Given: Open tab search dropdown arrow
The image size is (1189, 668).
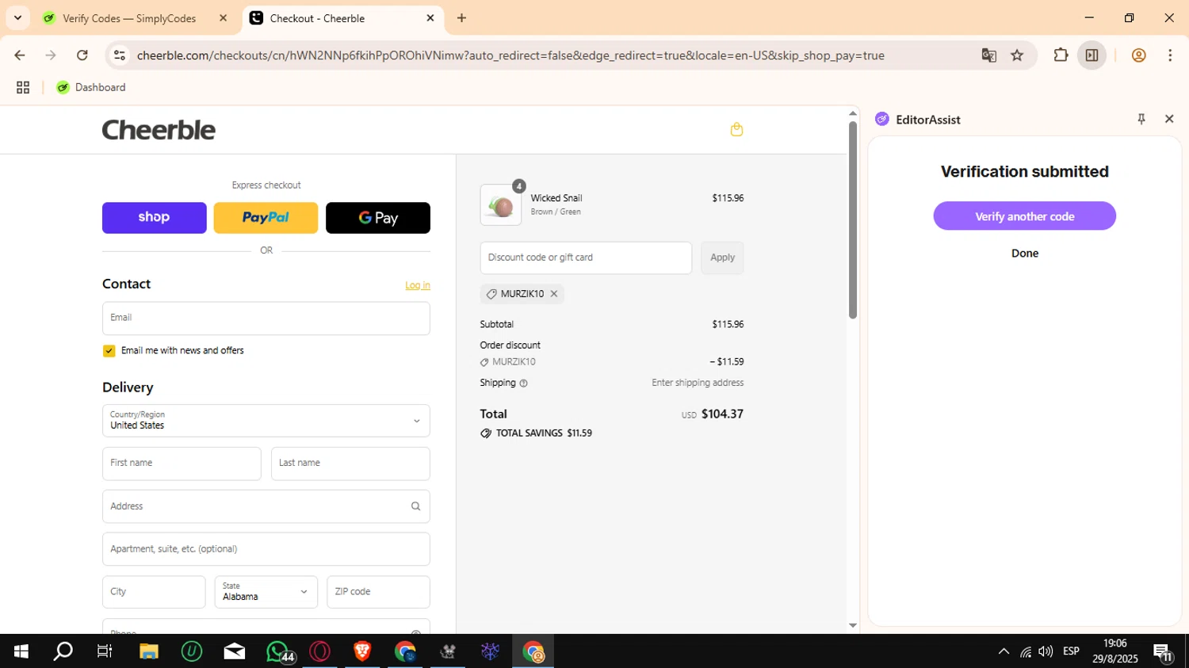Looking at the screenshot, I should pyautogui.click(x=17, y=17).
